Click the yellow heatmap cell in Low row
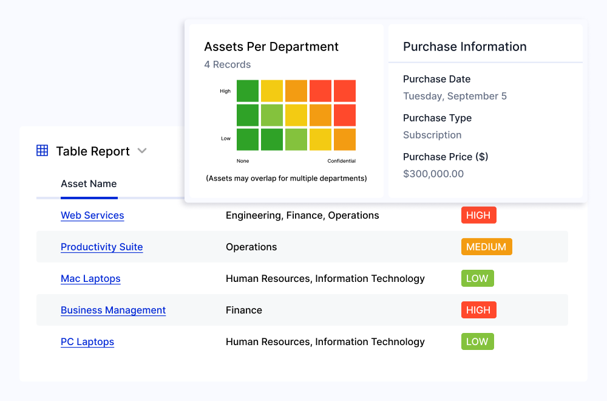This screenshot has width=607, height=401. 320,140
